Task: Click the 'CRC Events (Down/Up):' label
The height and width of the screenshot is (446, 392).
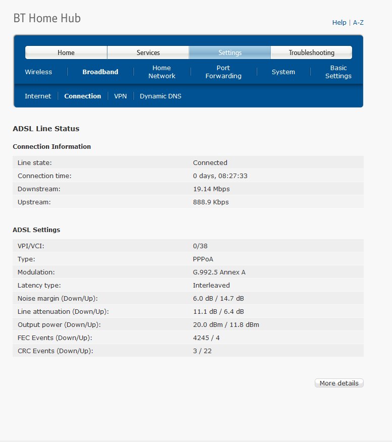Action: coord(55,351)
